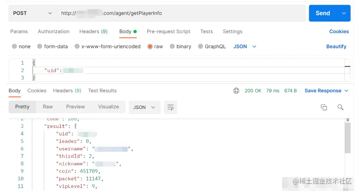
Task: Select x-www-form-urlencoded body type
Action: click(108, 46)
